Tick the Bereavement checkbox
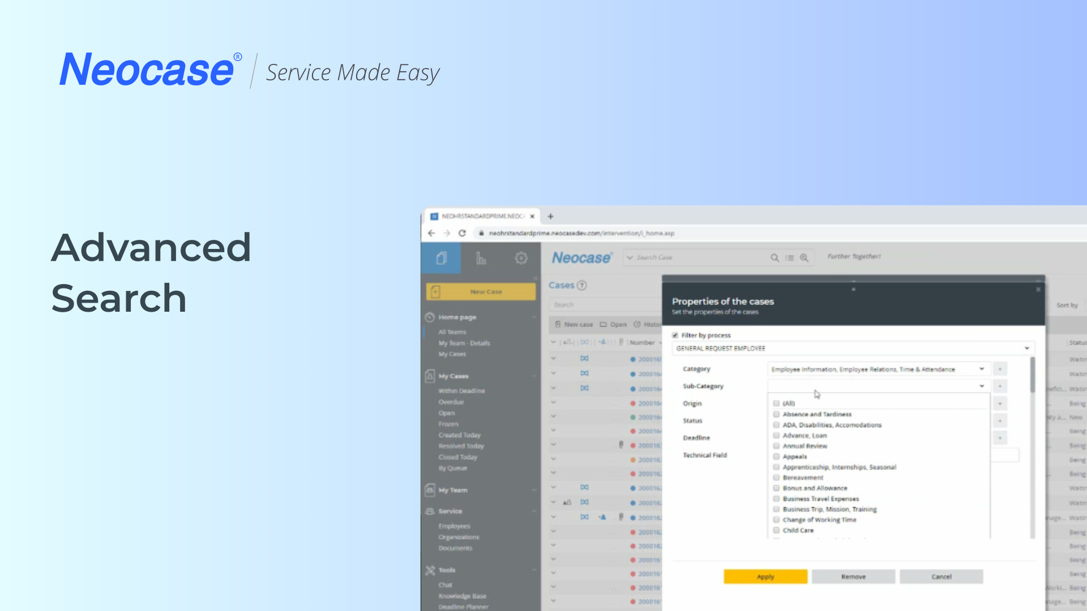The height and width of the screenshot is (611, 1087). (777, 477)
